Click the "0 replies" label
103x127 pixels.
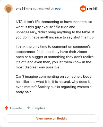coord(39,108)
